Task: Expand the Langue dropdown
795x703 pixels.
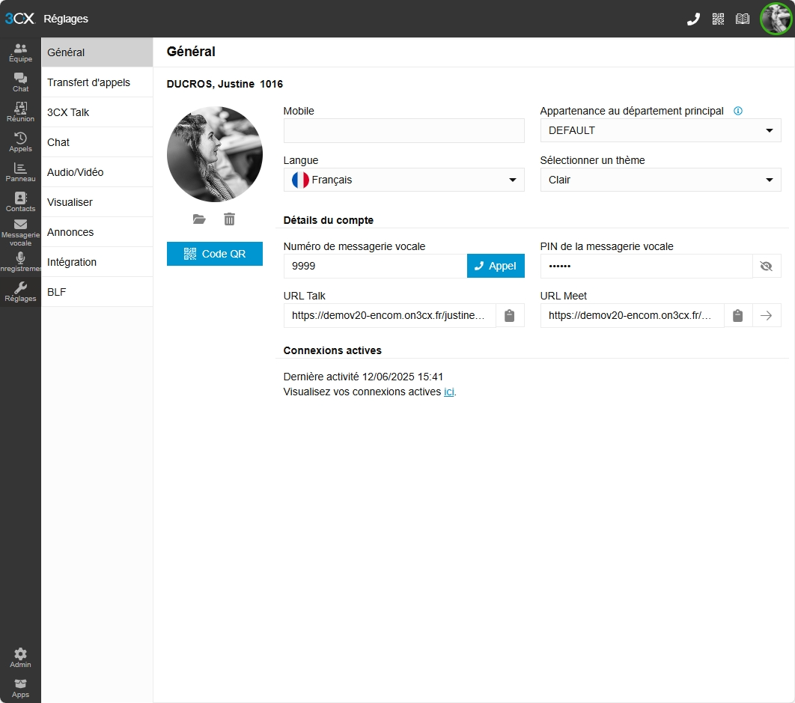Action: click(x=403, y=180)
